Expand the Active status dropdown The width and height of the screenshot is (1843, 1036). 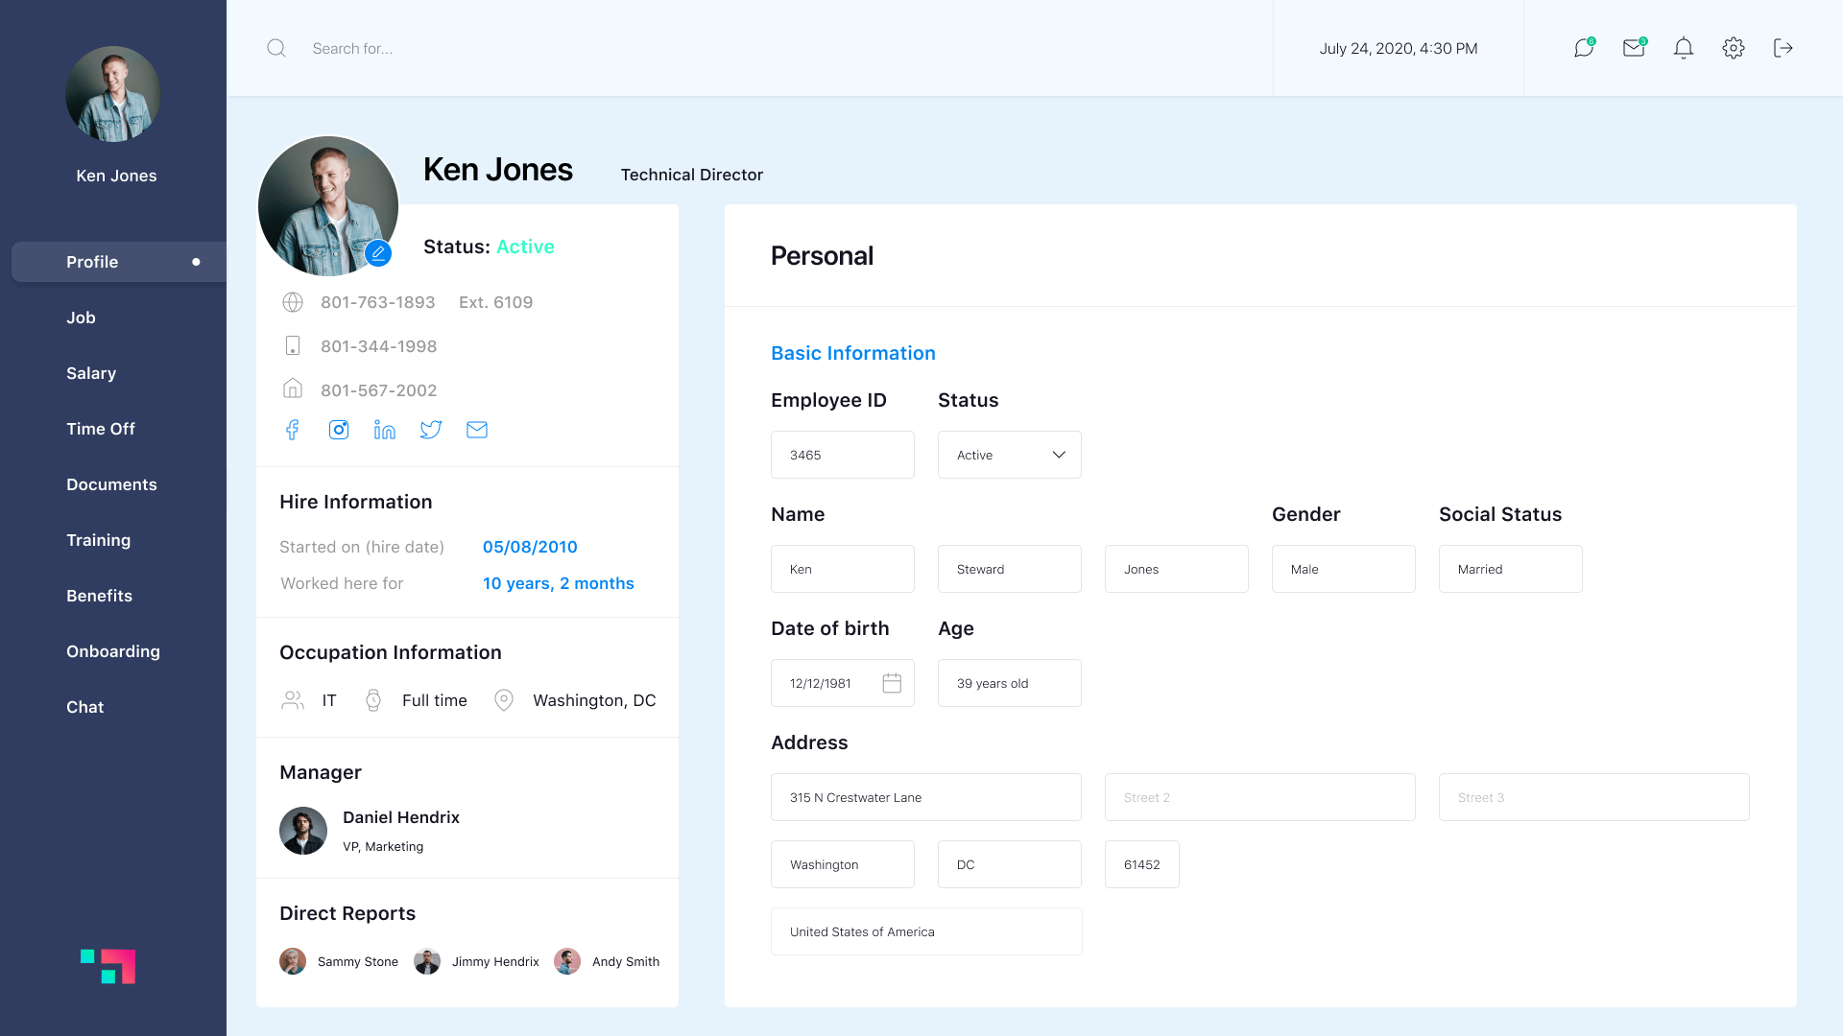(1010, 455)
